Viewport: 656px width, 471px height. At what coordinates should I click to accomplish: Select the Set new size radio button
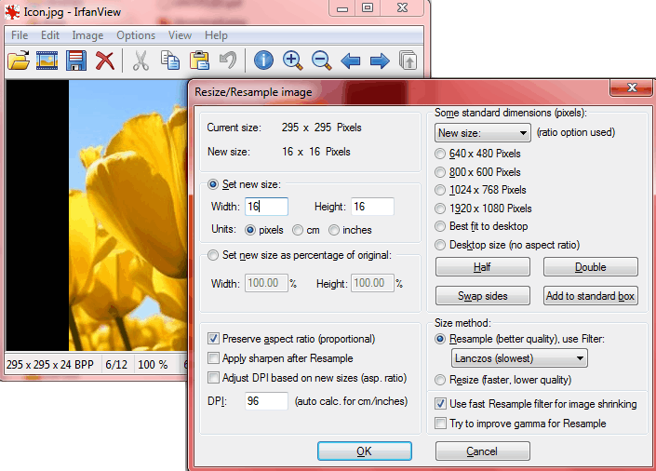[x=213, y=184]
